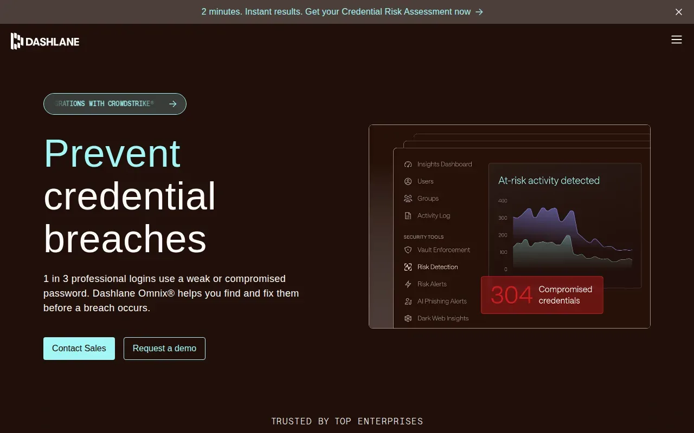This screenshot has height=433, width=694.
Task: Click the "Vault Enforcement" label
Action: point(444,250)
